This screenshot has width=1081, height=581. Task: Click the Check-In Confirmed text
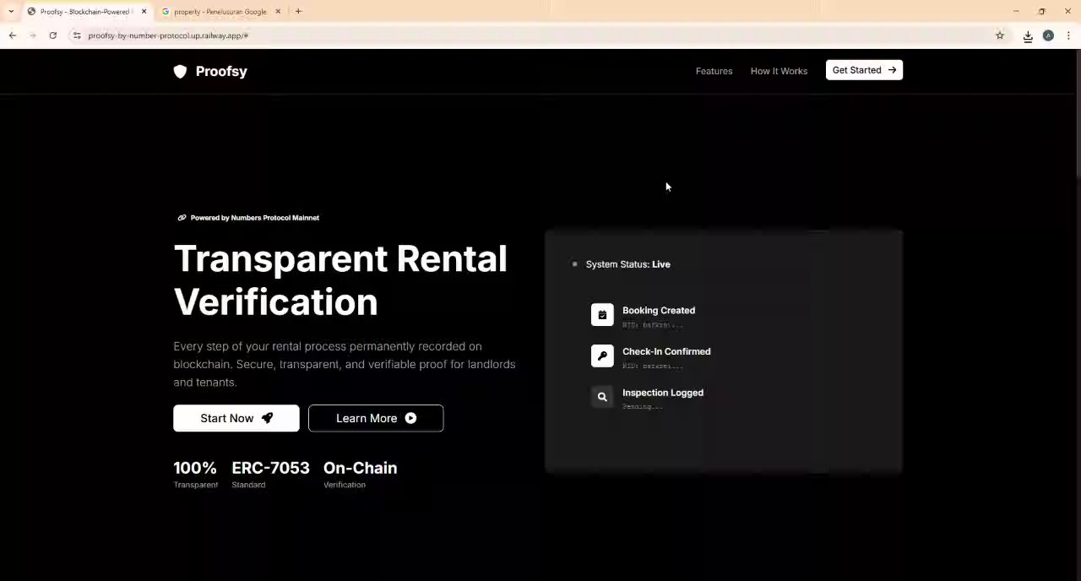[x=666, y=351]
